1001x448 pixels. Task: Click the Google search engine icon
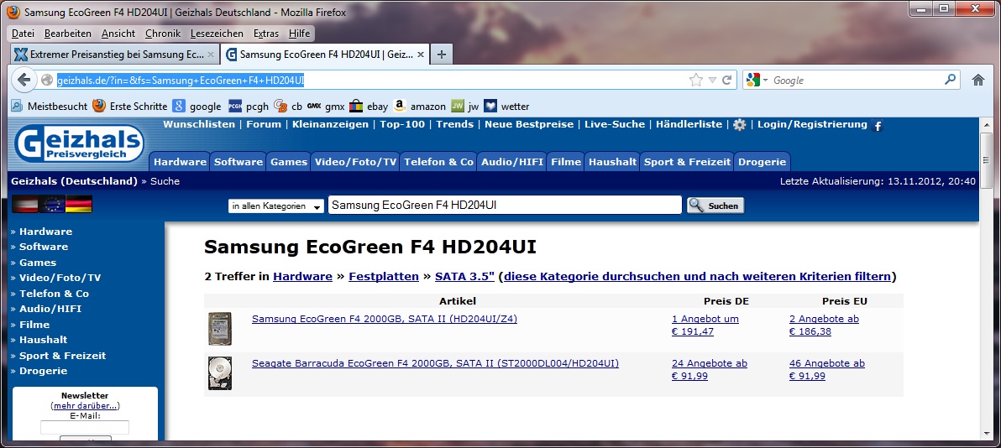pos(752,80)
